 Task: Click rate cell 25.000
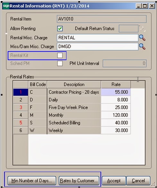point(116,107)
